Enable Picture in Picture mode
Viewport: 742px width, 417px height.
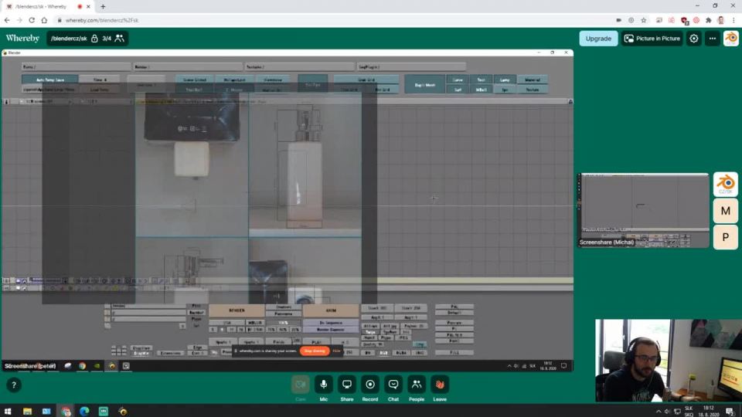coord(652,39)
